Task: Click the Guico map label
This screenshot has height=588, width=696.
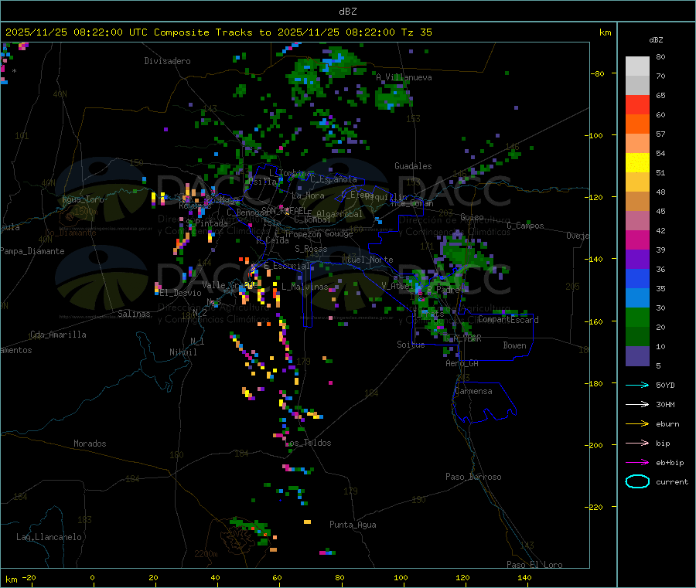Action: pos(472,217)
